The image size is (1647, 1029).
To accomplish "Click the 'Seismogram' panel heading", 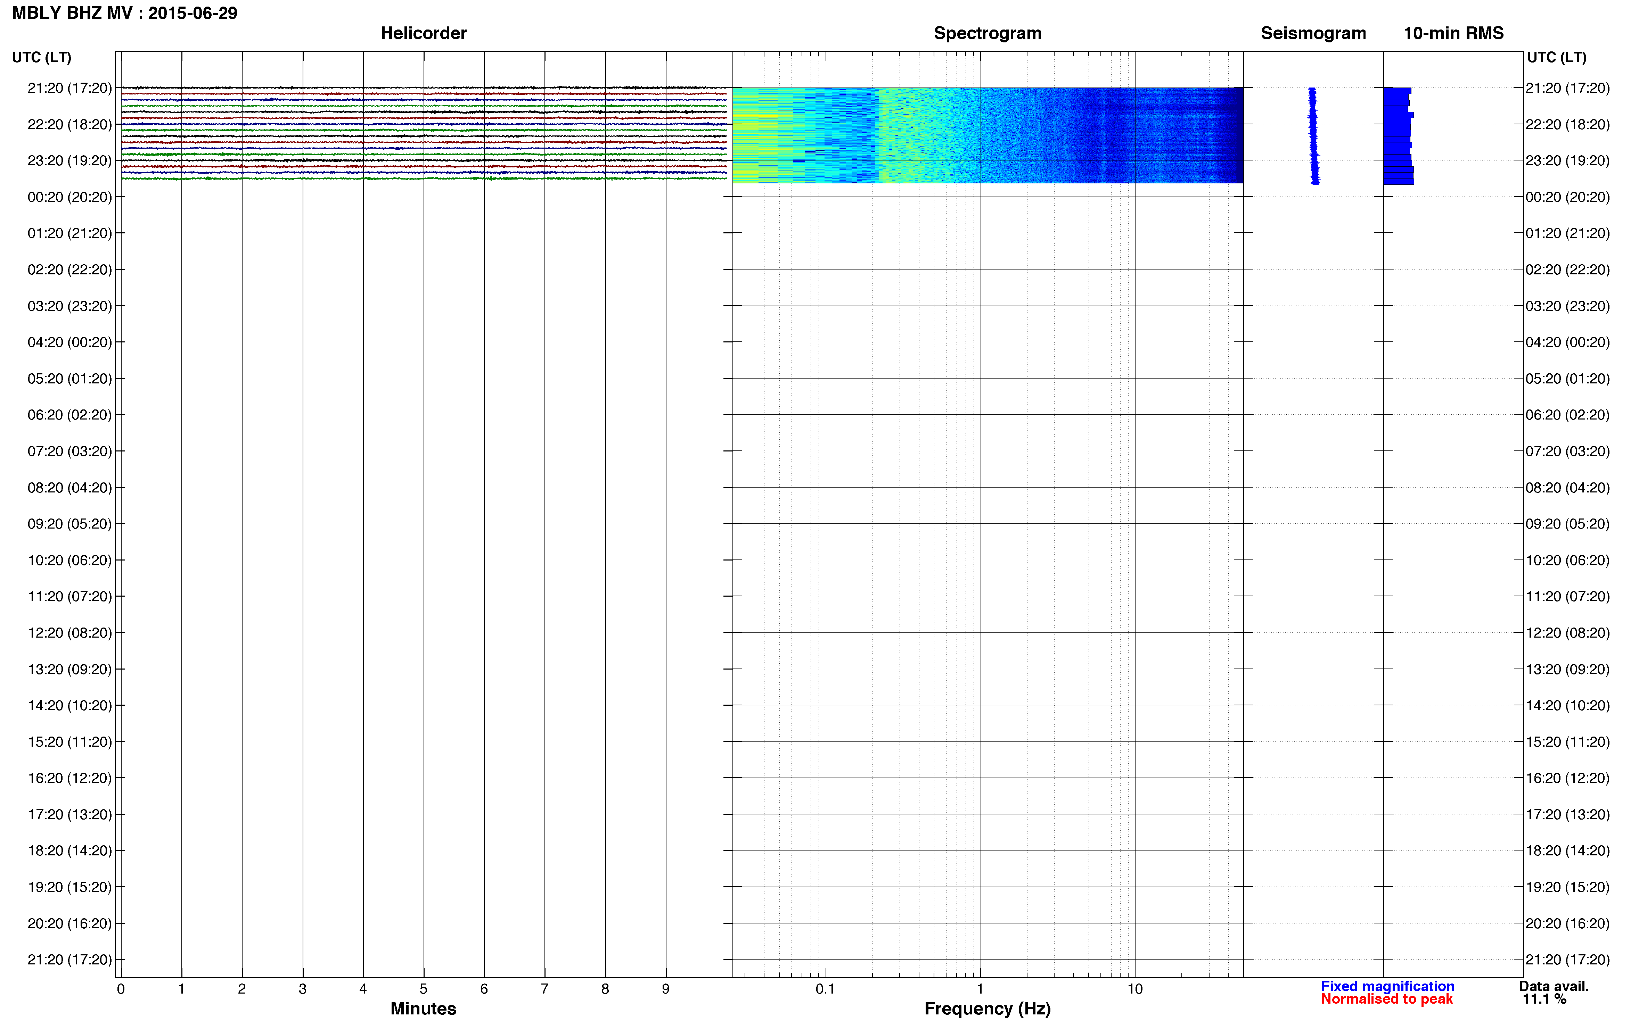I will tap(1313, 33).
